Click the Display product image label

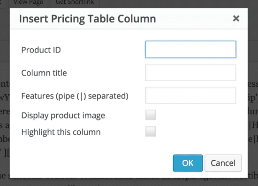(63, 116)
